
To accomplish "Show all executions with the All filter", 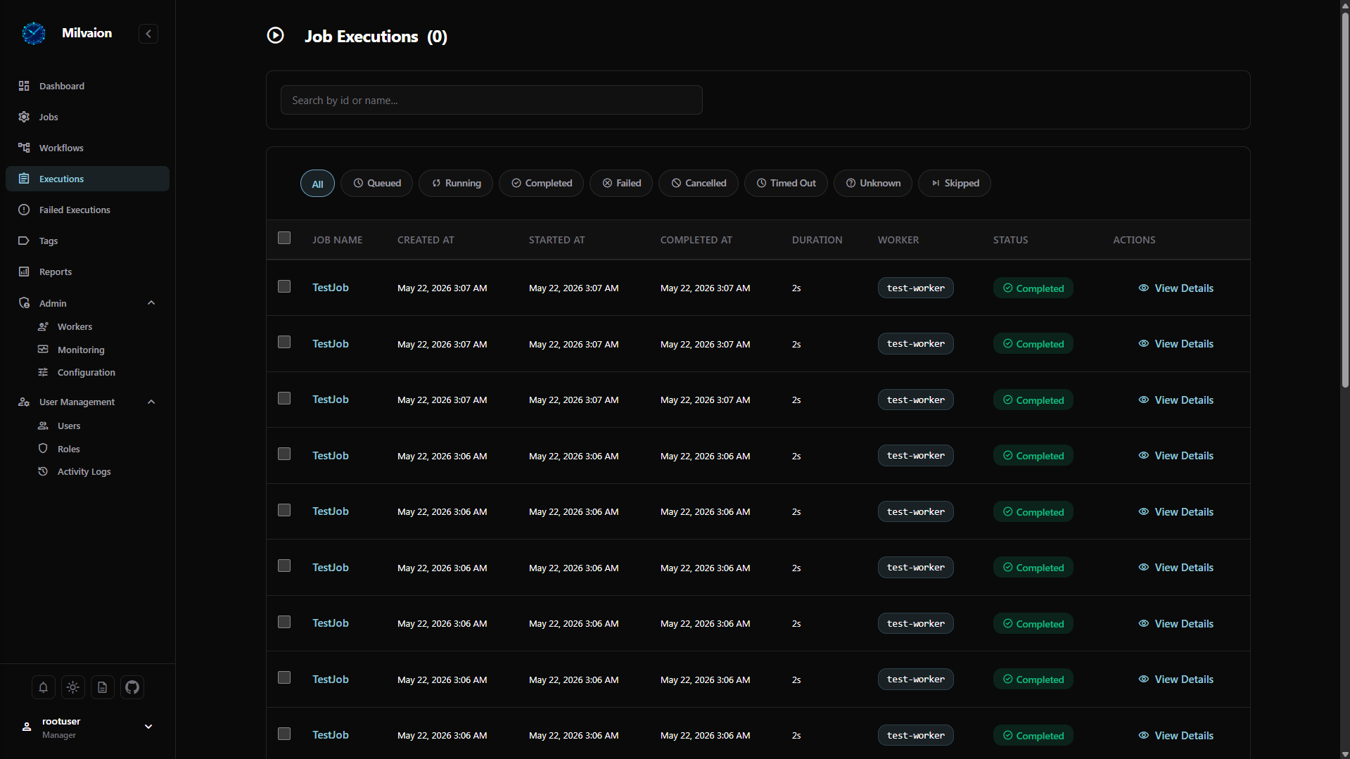I will pos(317,184).
